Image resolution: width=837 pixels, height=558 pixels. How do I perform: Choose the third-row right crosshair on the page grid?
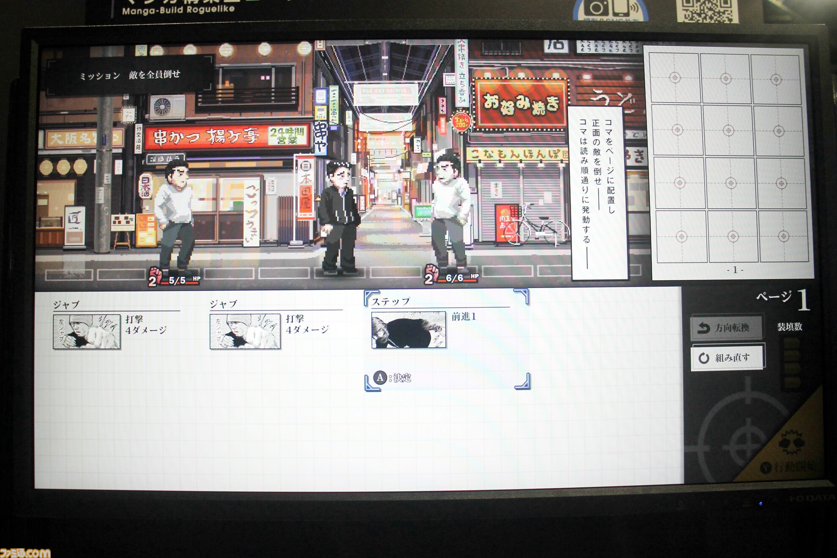click(x=781, y=183)
